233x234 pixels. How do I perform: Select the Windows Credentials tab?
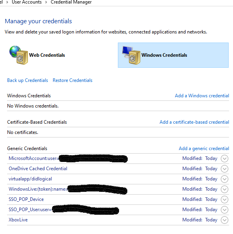[173, 55]
